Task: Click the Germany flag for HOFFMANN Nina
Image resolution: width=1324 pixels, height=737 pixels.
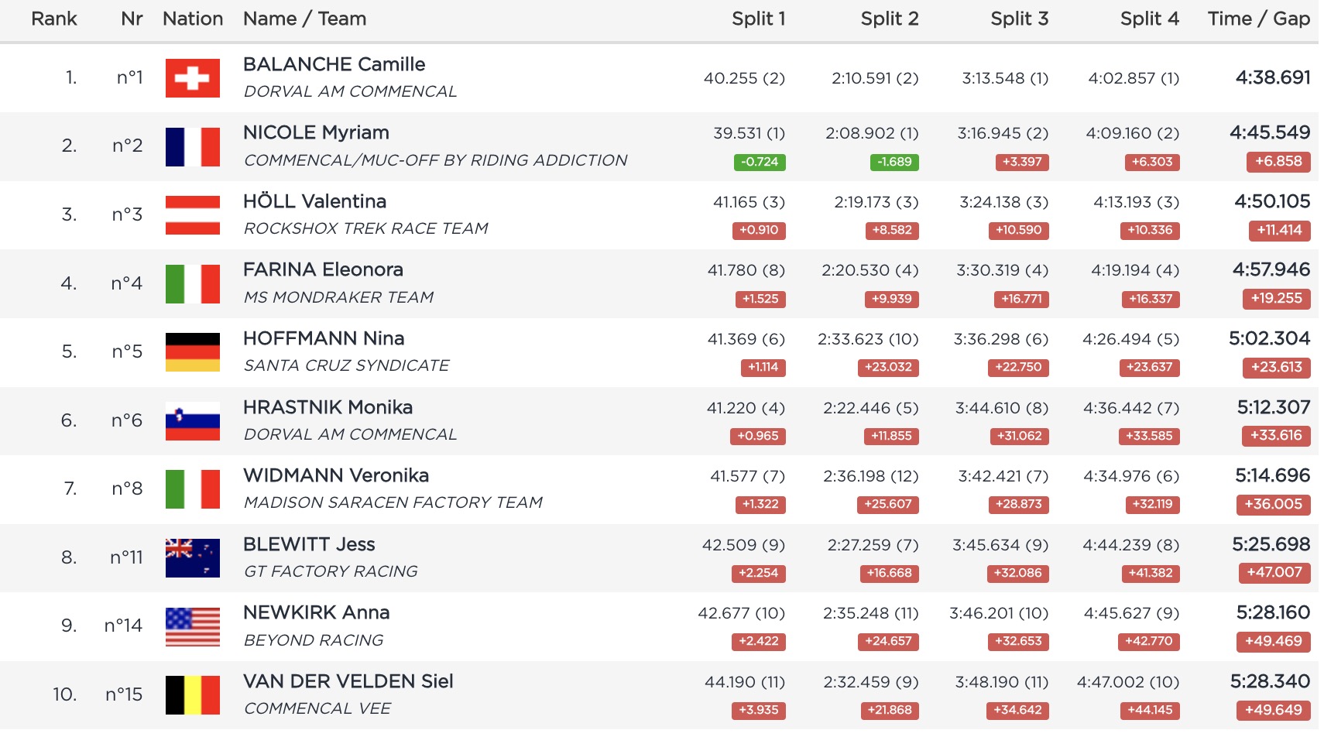Action: click(x=192, y=352)
